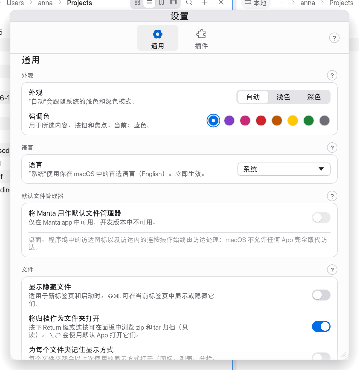Toggle the 为每个文件夹记住显示方式 switch

pyautogui.click(x=321, y=356)
